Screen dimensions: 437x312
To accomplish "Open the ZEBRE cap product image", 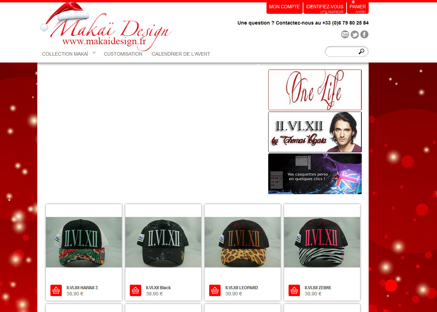I will [322, 242].
